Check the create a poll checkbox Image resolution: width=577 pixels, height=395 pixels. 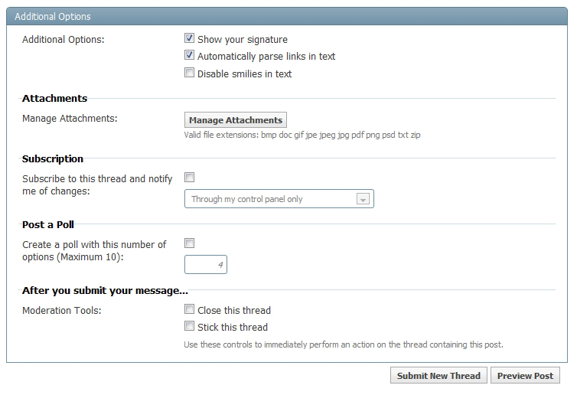point(189,243)
